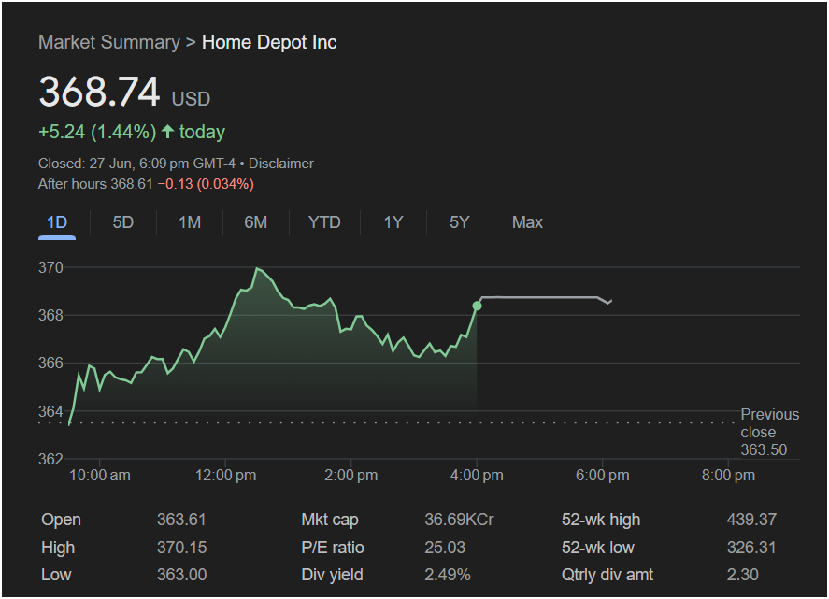Image resolution: width=829 pixels, height=599 pixels.
Task: Click the High value 370.15
Action: click(x=182, y=548)
